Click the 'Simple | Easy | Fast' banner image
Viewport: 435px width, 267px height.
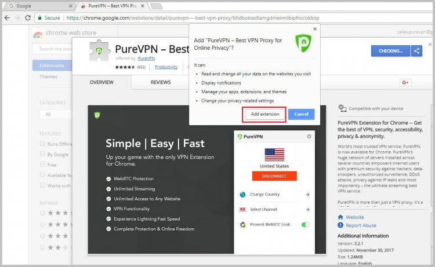point(206,180)
